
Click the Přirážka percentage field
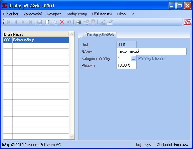(127, 65)
